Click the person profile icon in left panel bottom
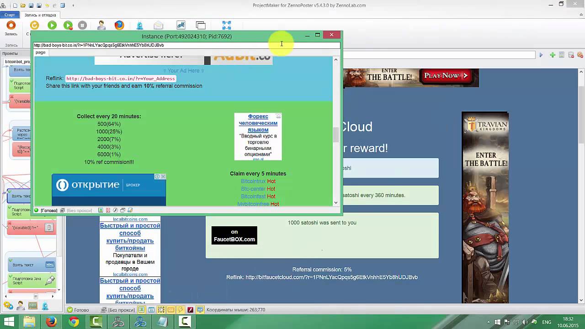The height and width of the screenshot is (329, 585). 21,306
